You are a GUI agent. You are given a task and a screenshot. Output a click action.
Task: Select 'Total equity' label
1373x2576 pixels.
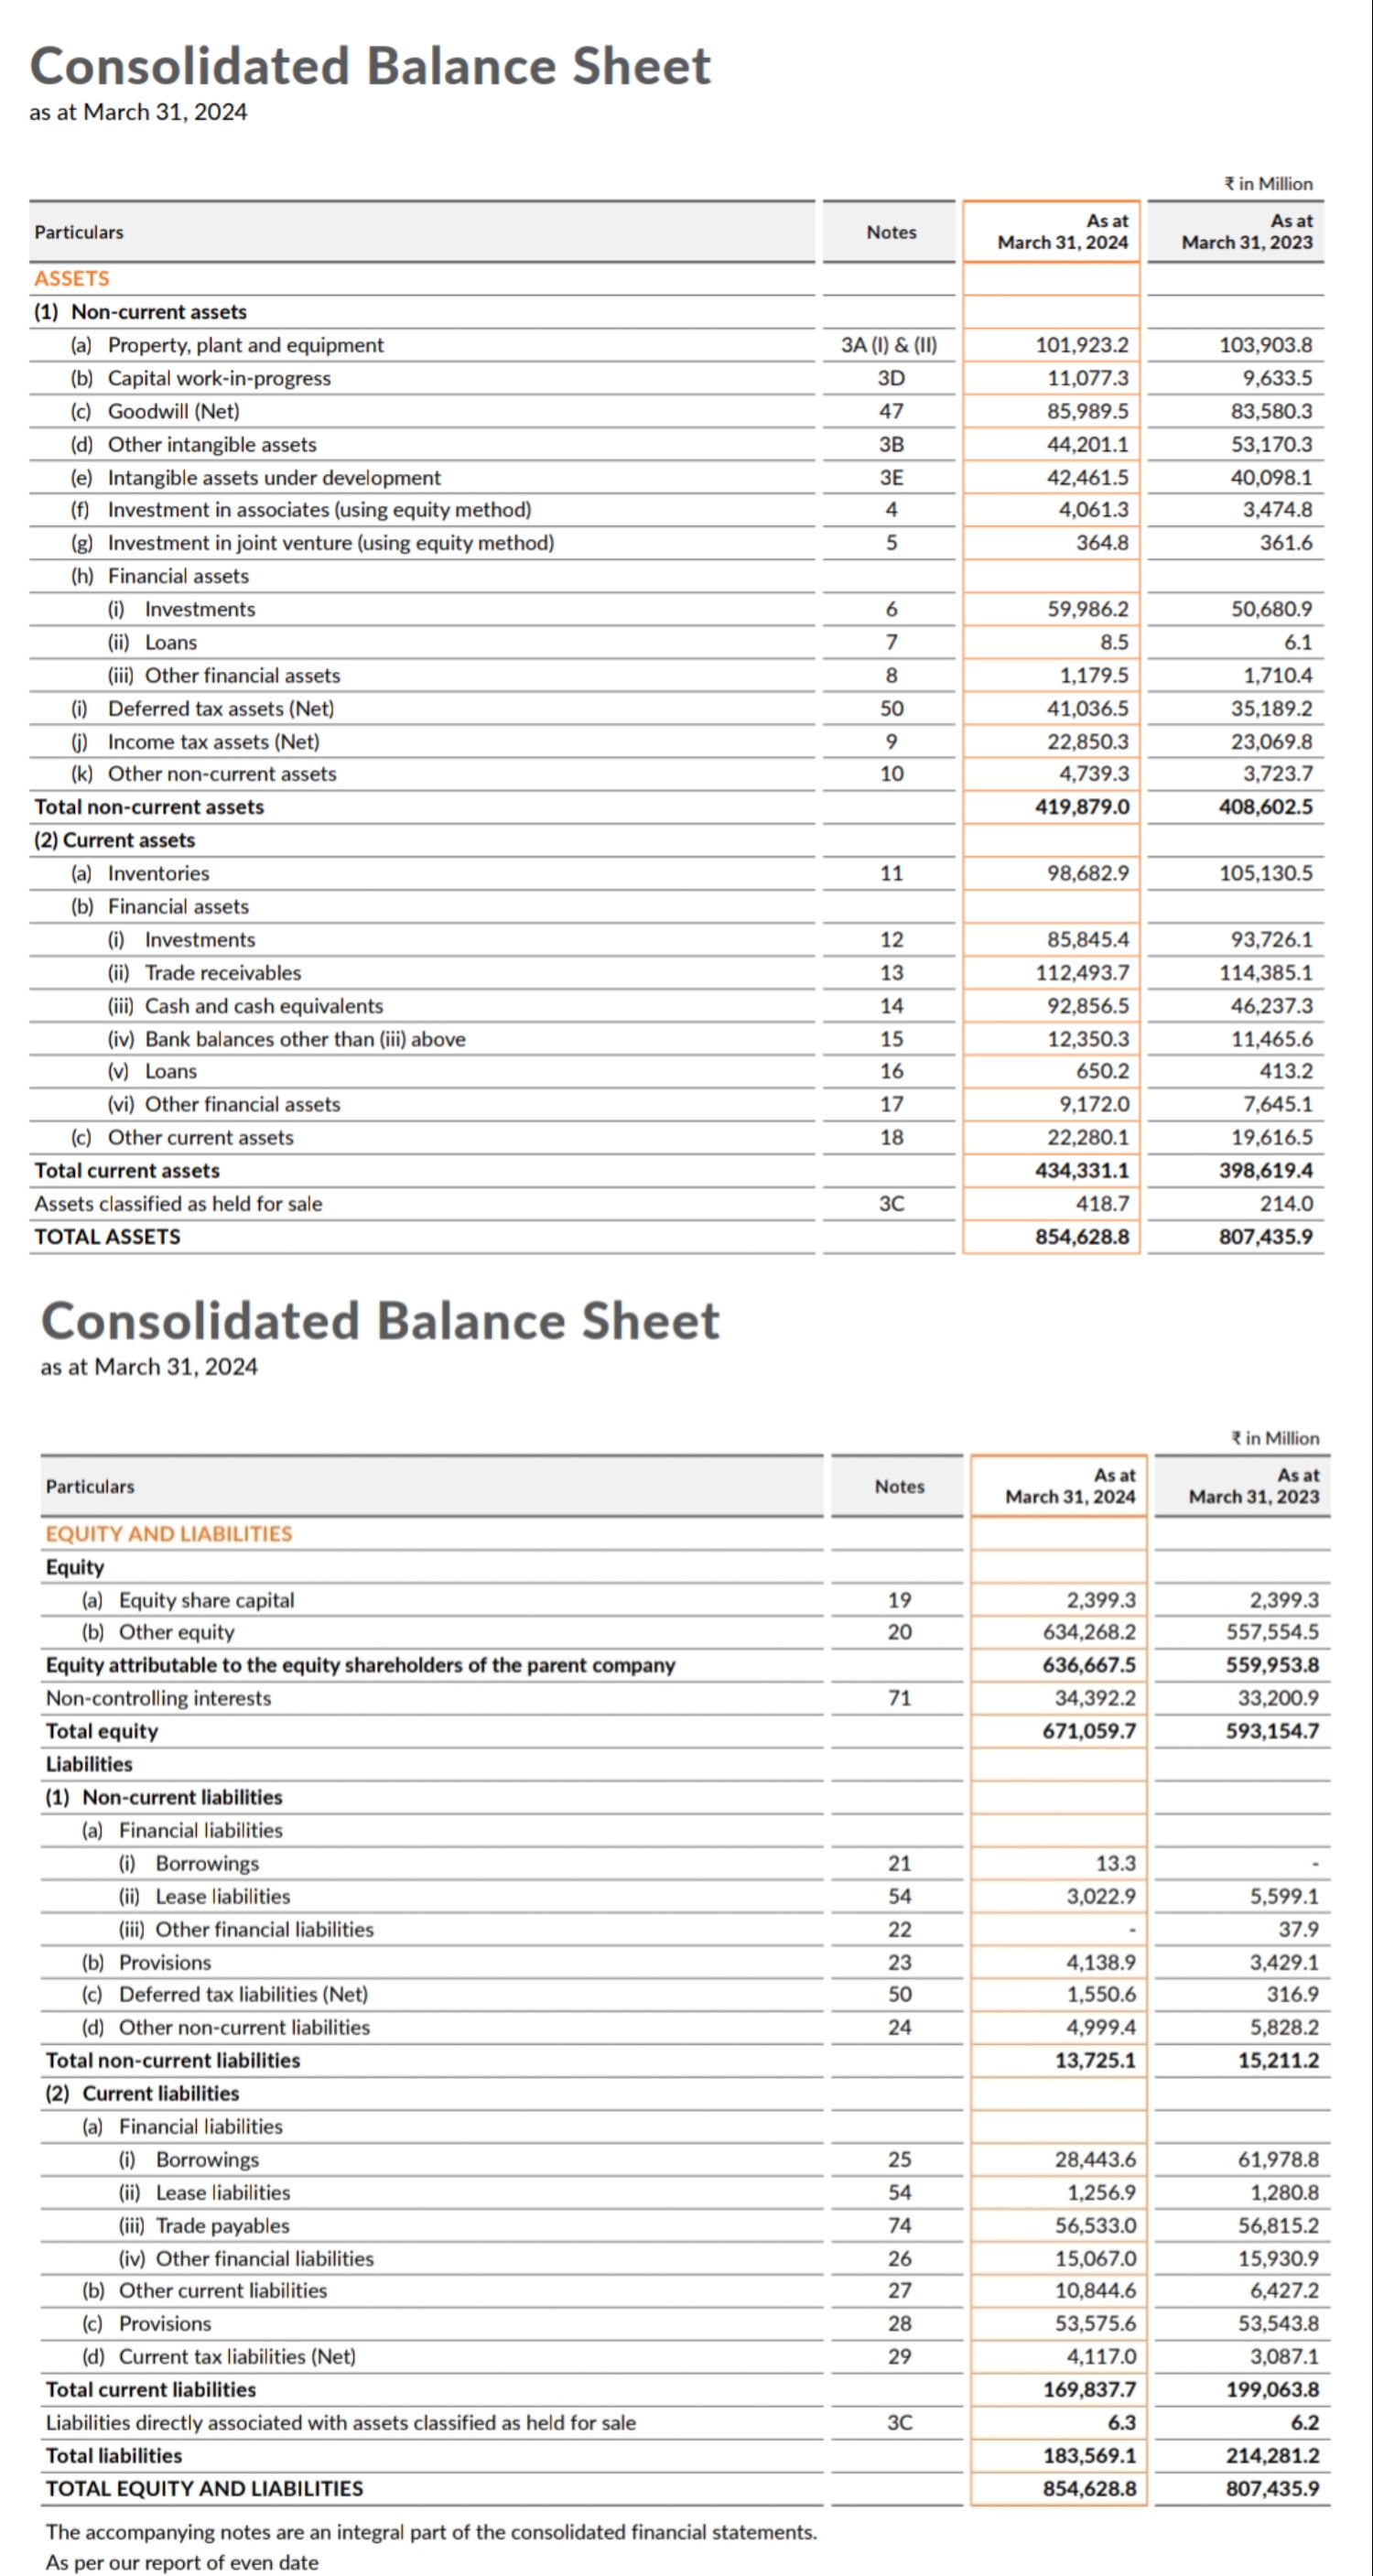(x=101, y=1731)
